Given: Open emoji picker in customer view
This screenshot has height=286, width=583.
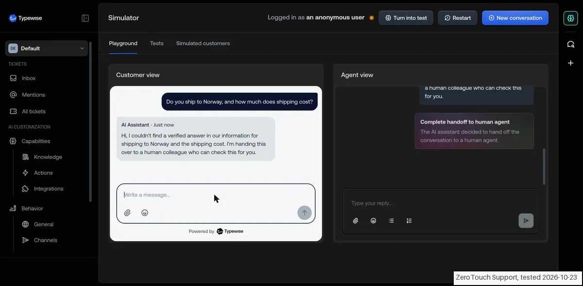Looking at the screenshot, I should point(145,213).
